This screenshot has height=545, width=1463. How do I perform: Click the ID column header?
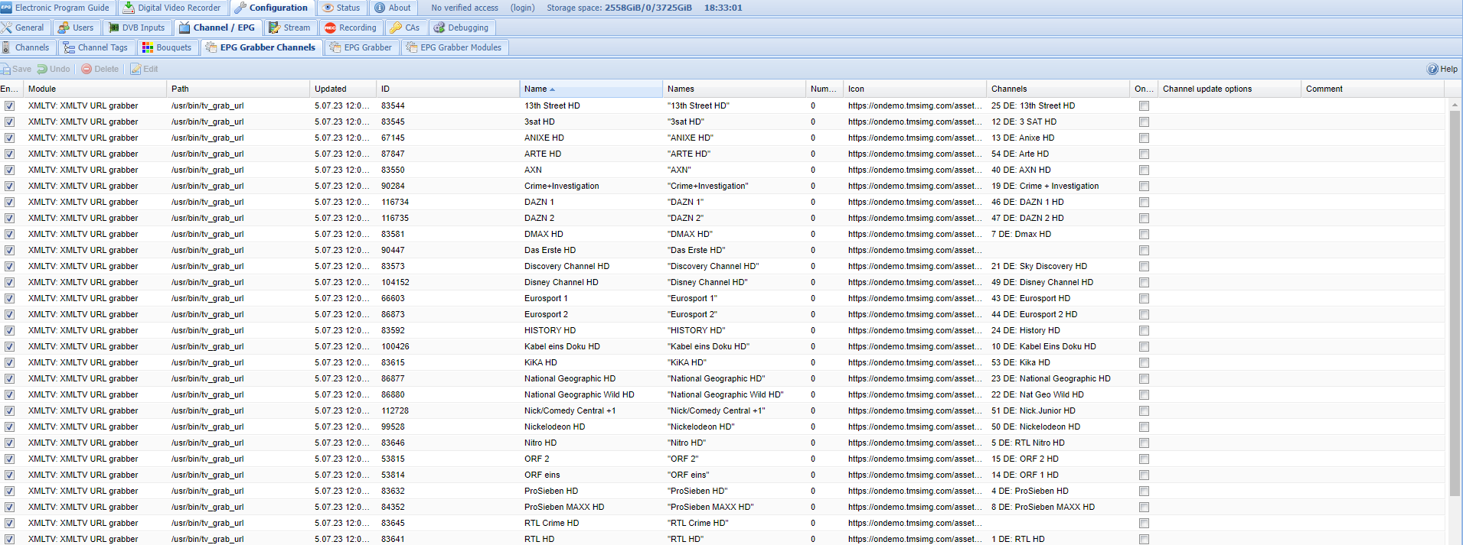pyautogui.click(x=448, y=89)
